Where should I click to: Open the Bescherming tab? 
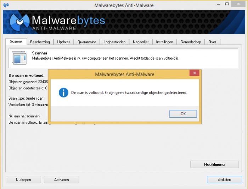pyautogui.click(x=40, y=42)
